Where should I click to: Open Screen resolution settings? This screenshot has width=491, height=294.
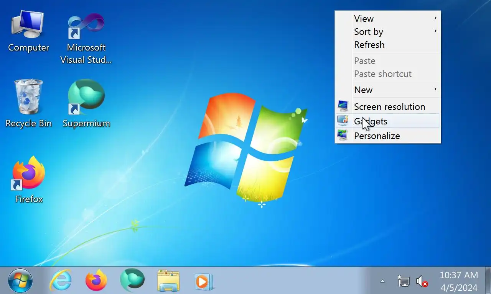pyautogui.click(x=388, y=106)
